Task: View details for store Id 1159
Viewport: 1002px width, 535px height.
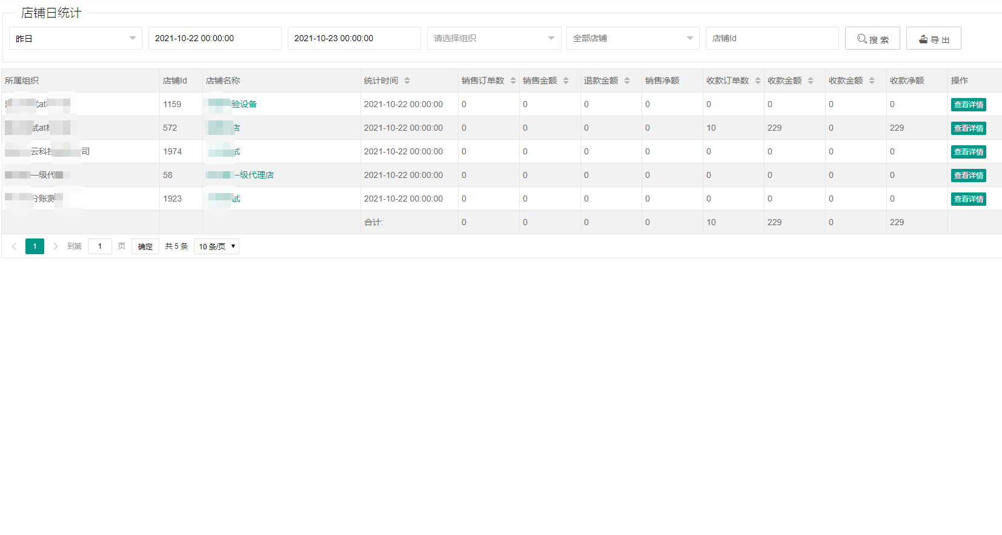Action: (x=968, y=105)
